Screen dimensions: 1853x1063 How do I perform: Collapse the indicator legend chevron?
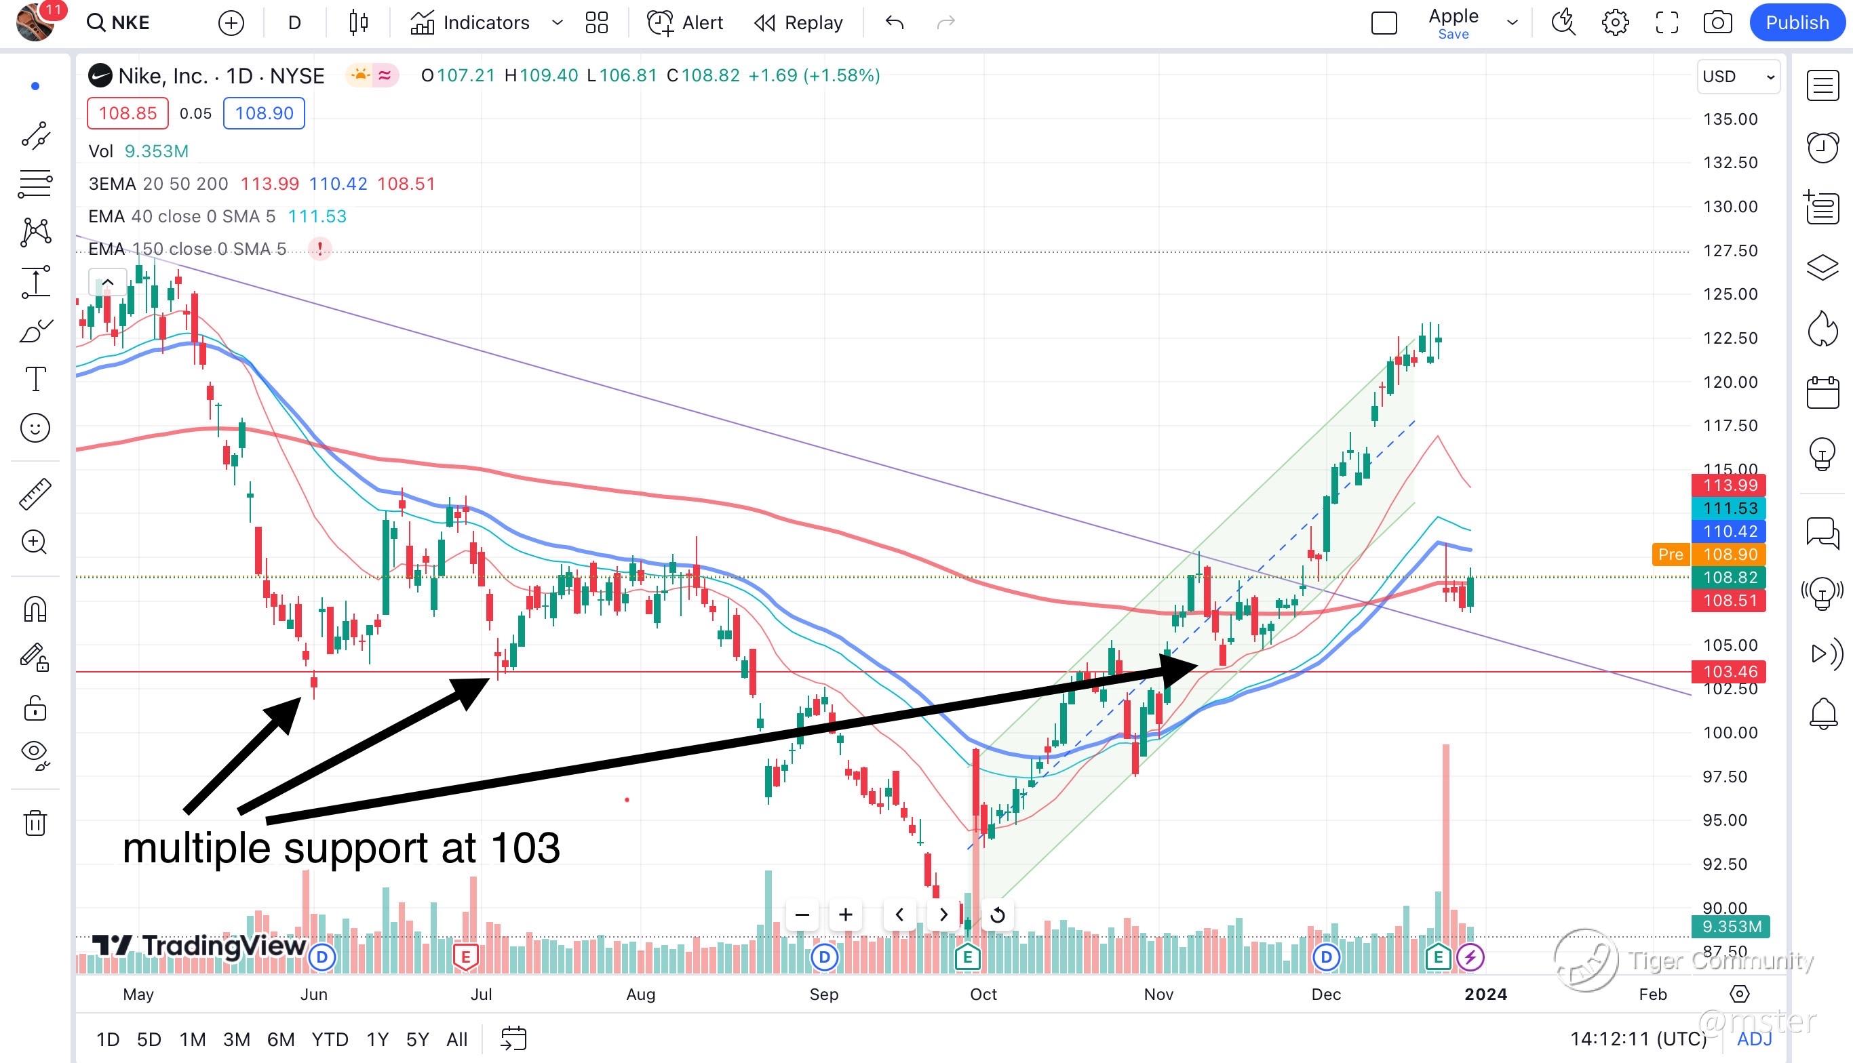107,282
